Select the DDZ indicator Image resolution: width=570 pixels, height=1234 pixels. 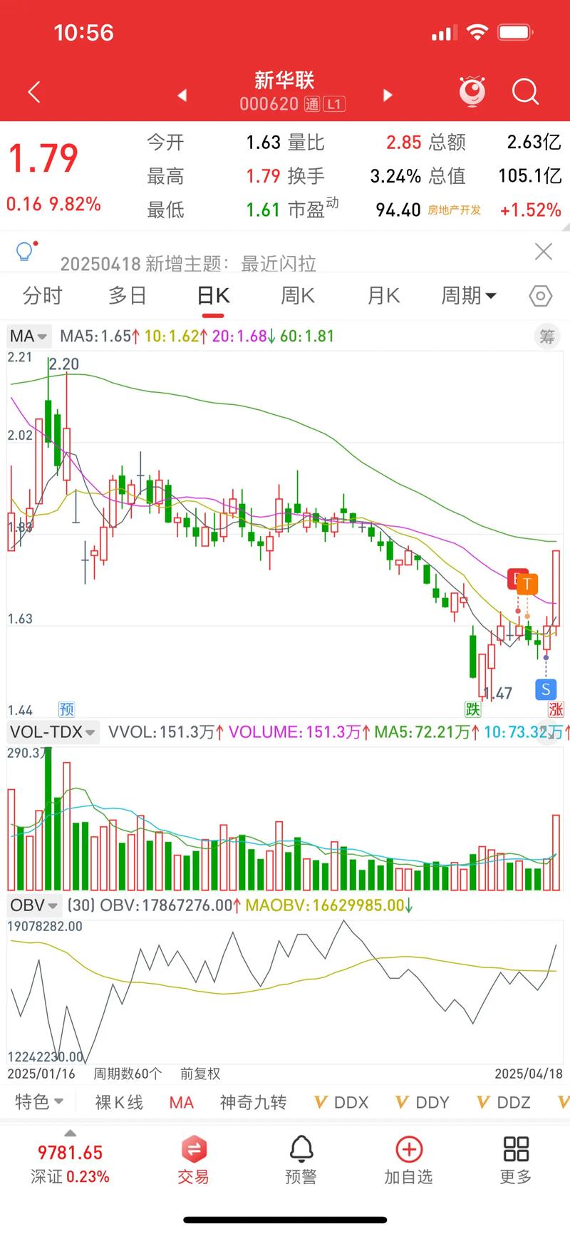pyautogui.click(x=504, y=1103)
